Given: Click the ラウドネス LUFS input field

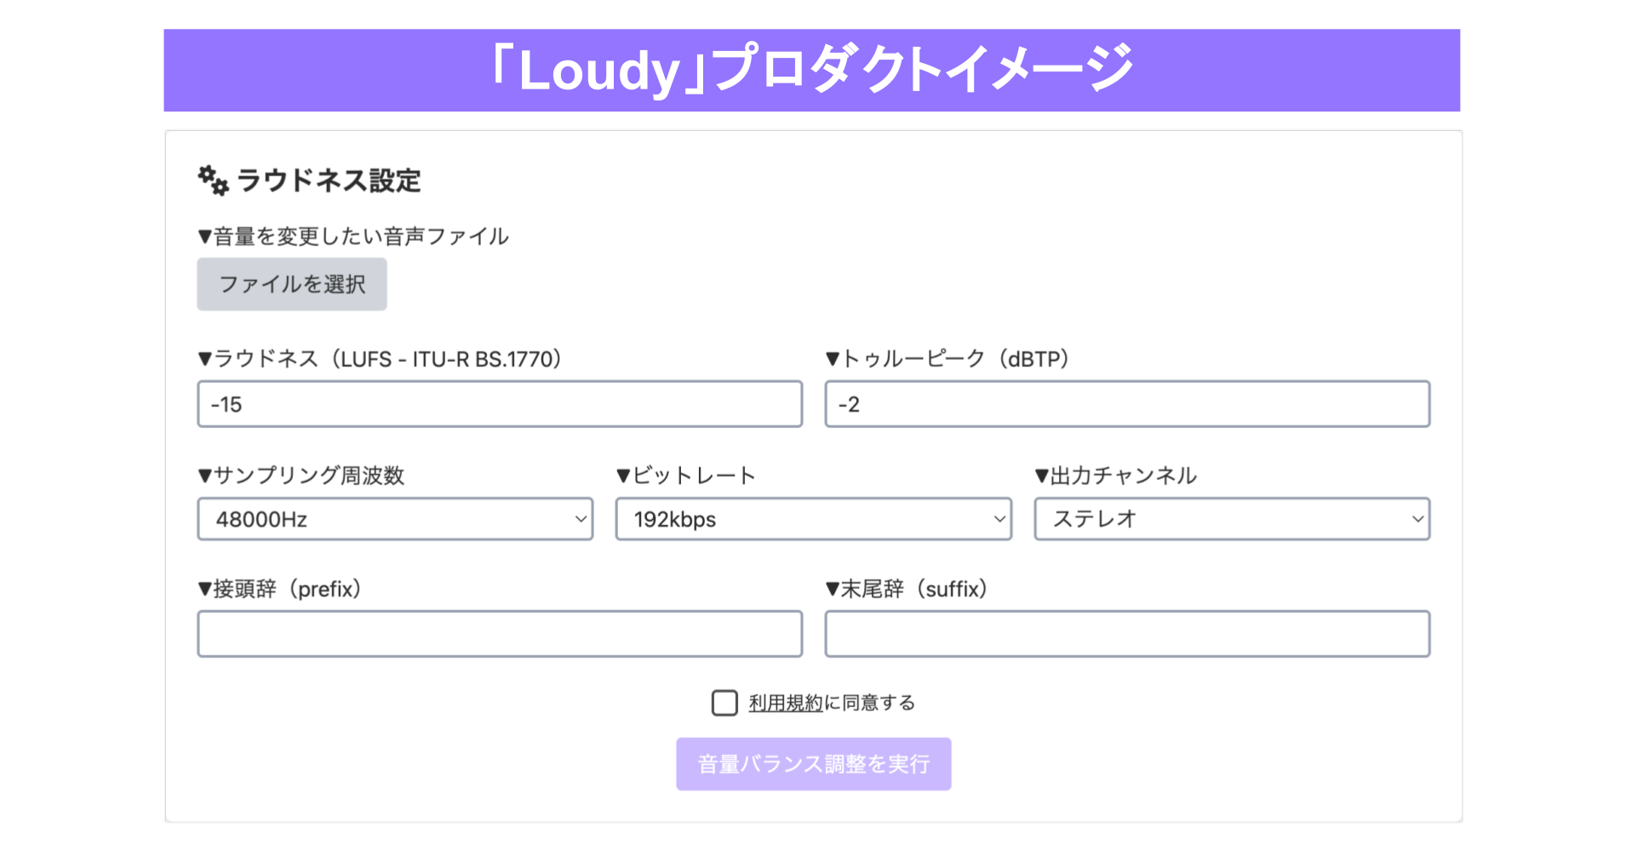Looking at the screenshot, I should tap(499, 404).
